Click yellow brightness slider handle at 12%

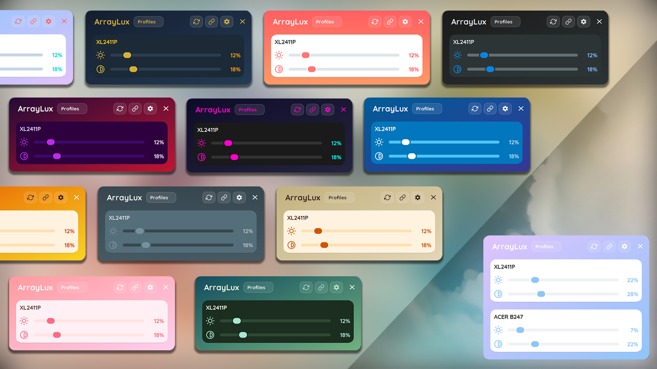tap(127, 55)
